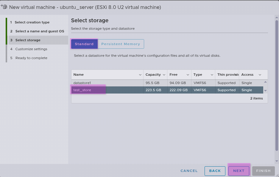Open the Capacity column dropdown chevron
Viewport: 279px width, 177px height.
coord(164,75)
